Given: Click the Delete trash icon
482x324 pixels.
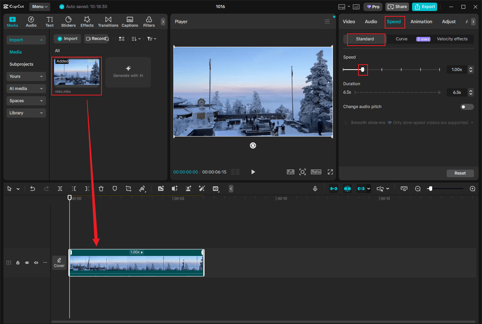Looking at the screenshot, I should click(x=101, y=189).
